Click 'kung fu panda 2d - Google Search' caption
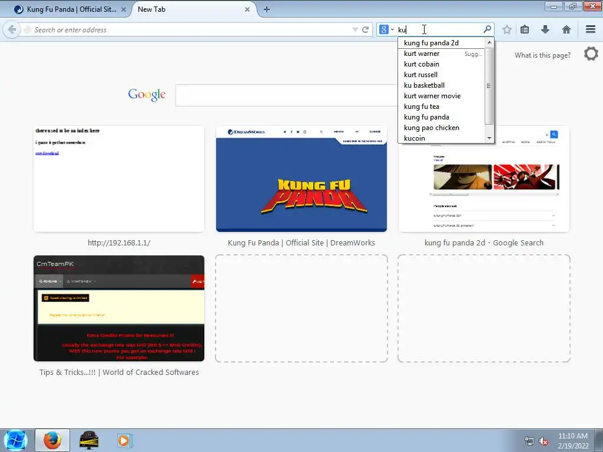 pyautogui.click(x=484, y=243)
